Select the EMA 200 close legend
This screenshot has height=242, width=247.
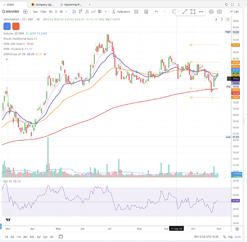14,44
